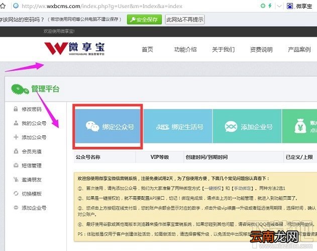This screenshot has width=317, height=251.
Task: Click the refresh icon beside 切换模板
Action: tap(16, 193)
